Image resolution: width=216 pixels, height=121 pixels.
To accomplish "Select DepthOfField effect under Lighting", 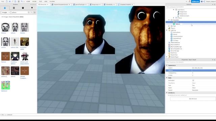I will (177, 38).
